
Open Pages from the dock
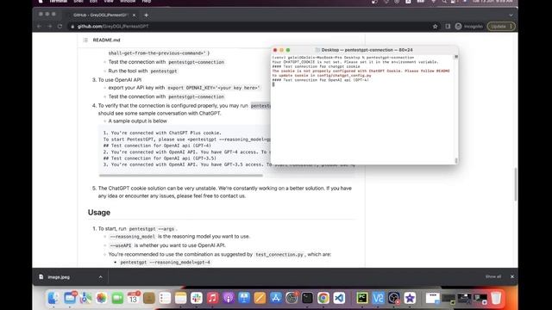click(x=260, y=298)
